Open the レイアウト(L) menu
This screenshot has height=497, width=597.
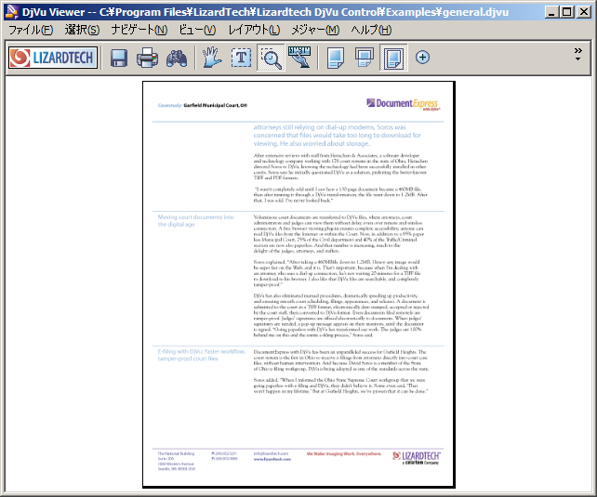254,30
